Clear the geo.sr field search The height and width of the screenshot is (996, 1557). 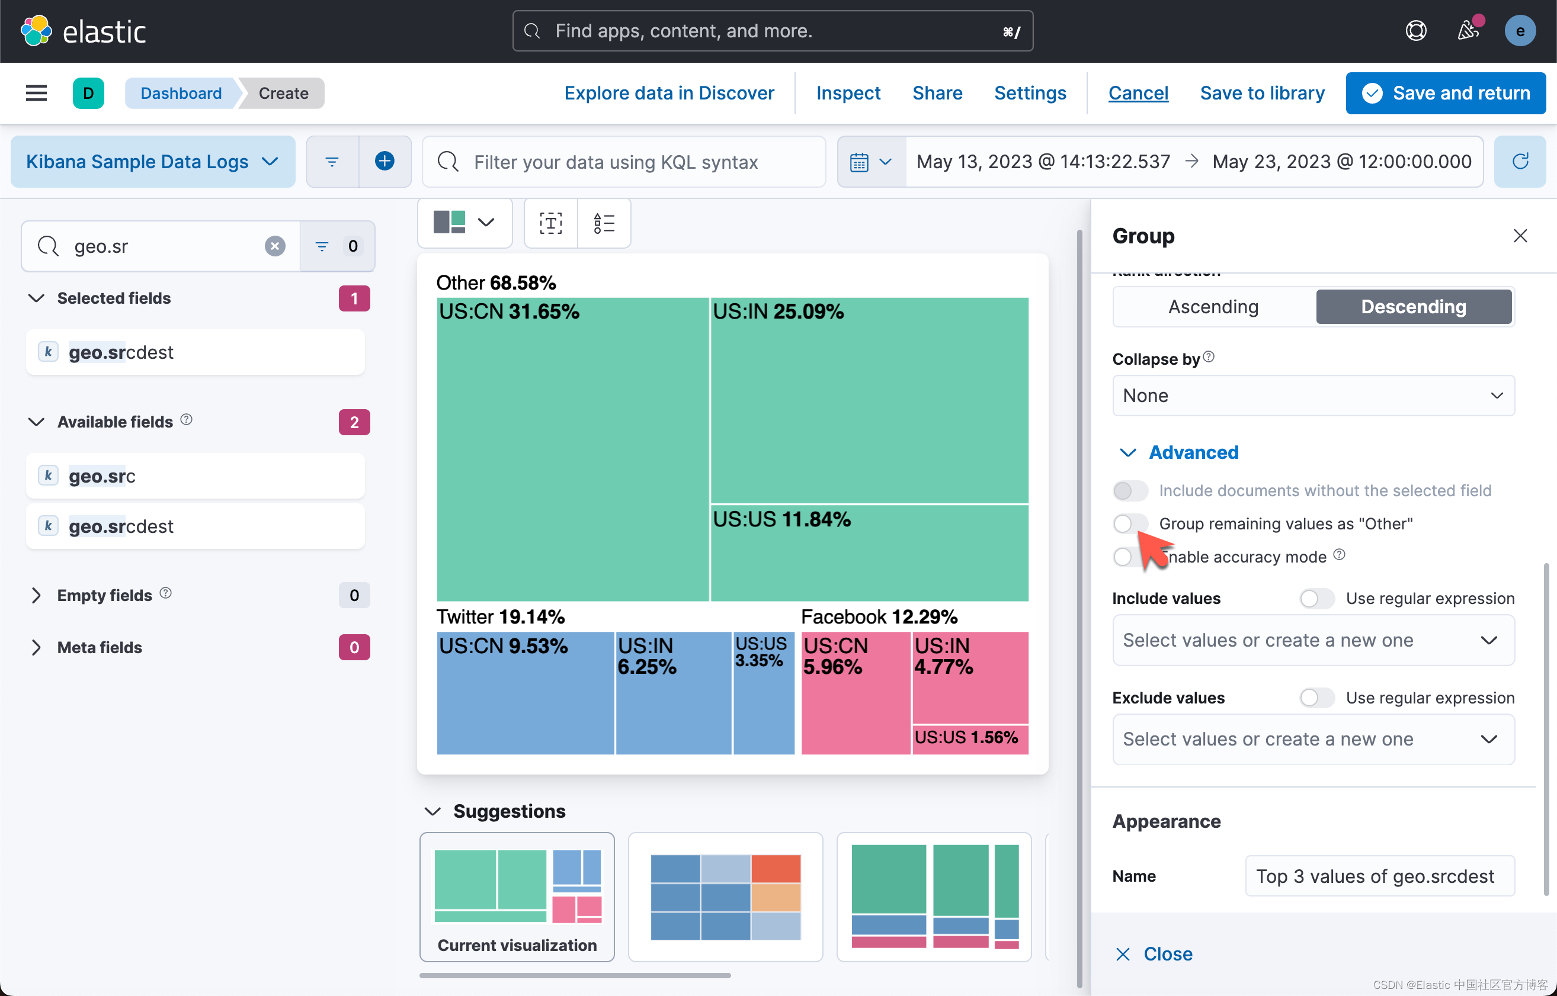point(275,246)
